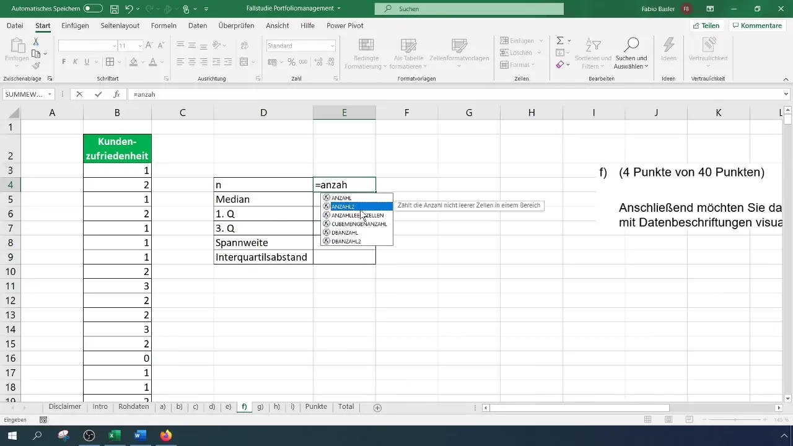
Task: Open Word from the taskbar
Action: point(140,435)
